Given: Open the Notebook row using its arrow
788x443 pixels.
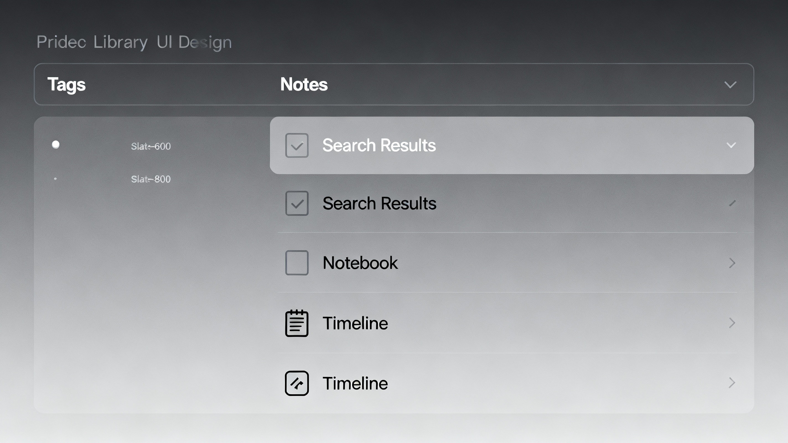Looking at the screenshot, I should (732, 263).
